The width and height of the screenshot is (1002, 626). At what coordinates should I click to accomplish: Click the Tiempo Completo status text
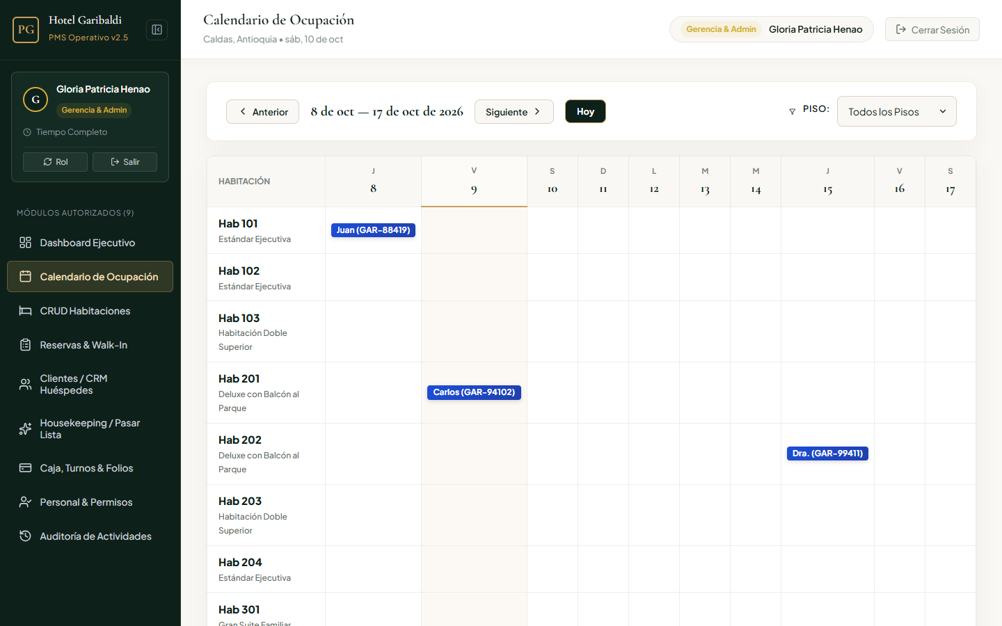(72, 132)
